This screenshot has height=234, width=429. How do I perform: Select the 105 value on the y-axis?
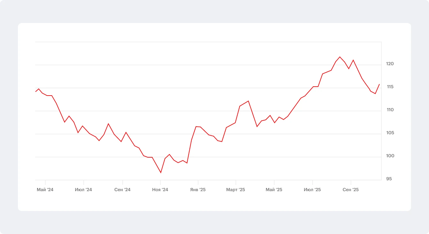point(390,133)
